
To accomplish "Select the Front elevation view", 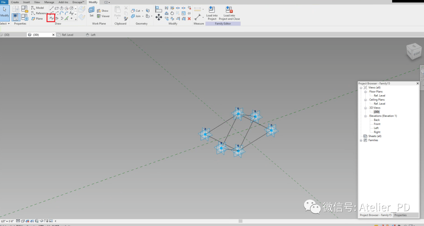I will [377, 124].
